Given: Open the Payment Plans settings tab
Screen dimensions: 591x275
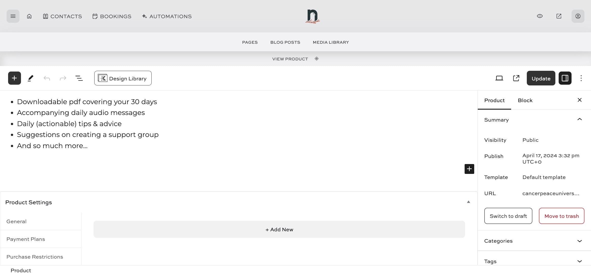Looking at the screenshot, I should (26, 239).
